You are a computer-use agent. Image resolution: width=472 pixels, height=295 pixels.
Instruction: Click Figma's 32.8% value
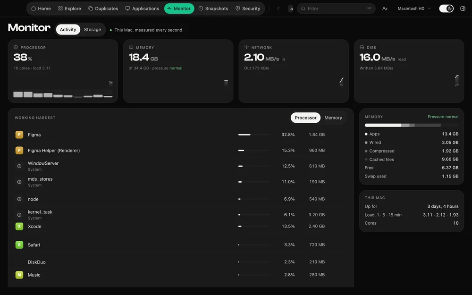coord(288,135)
